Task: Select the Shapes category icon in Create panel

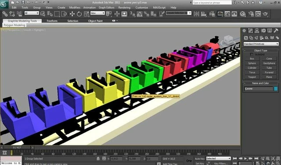Action: (x=251, y=38)
